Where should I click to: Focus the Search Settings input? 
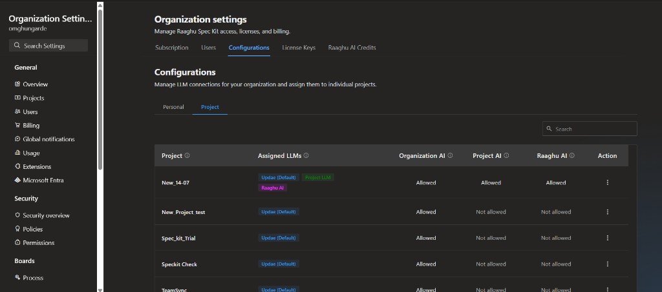[x=48, y=45]
